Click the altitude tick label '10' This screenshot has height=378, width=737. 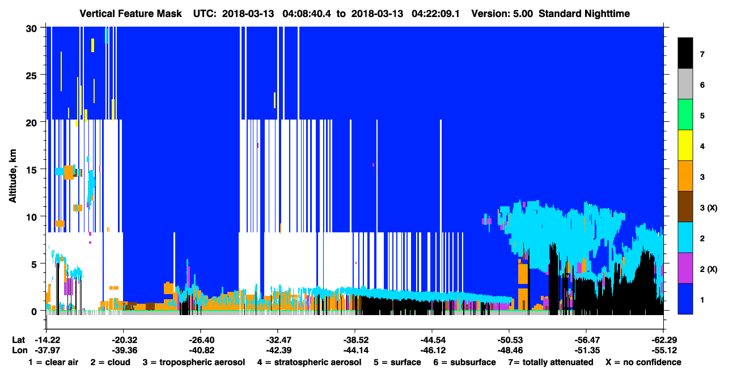[33, 216]
